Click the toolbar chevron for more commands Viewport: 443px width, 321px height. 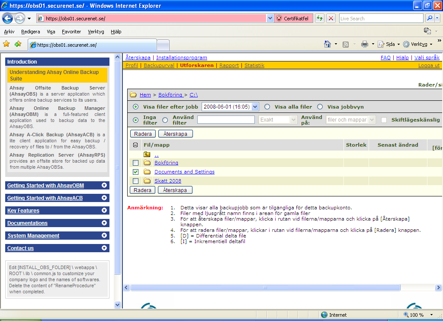[440, 40]
